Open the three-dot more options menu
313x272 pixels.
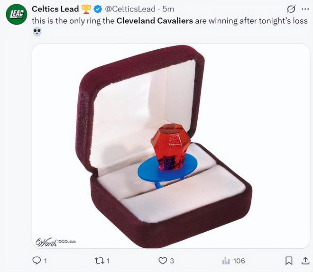[305, 9]
